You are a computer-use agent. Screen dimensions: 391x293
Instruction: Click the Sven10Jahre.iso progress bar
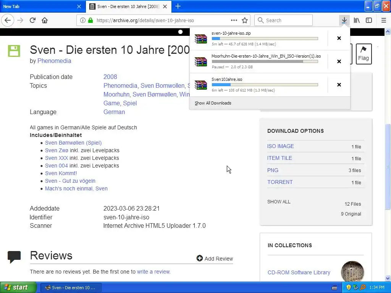coord(265,85)
